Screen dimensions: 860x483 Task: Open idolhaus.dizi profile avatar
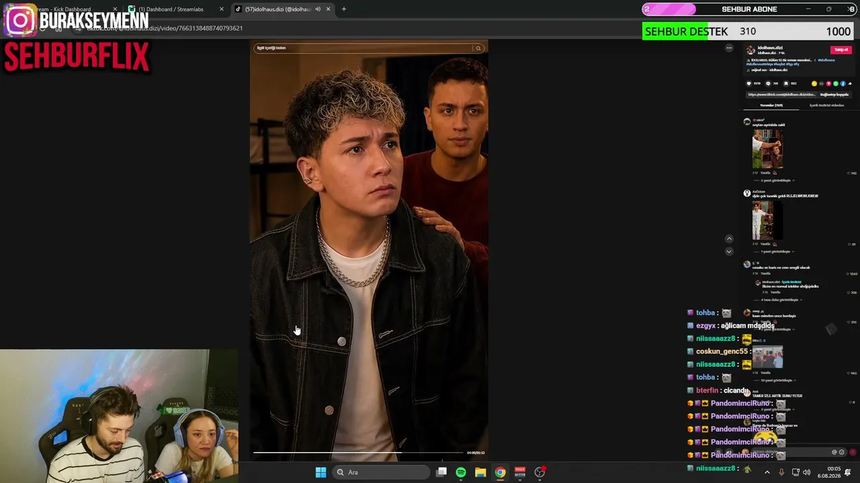click(750, 50)
